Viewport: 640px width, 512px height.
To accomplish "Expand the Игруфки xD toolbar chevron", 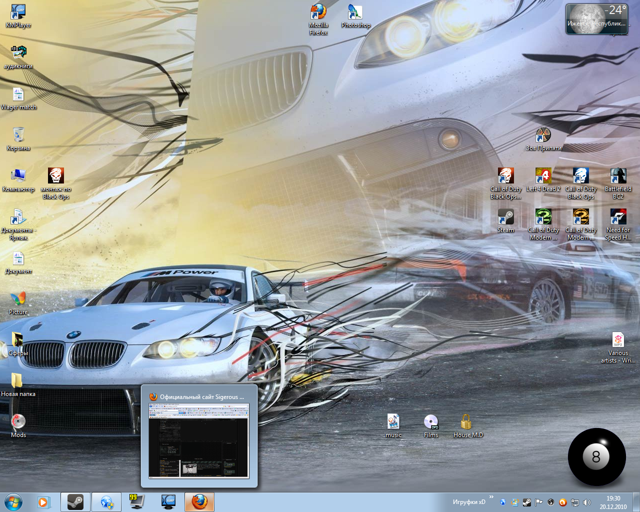I will [491, 497].
